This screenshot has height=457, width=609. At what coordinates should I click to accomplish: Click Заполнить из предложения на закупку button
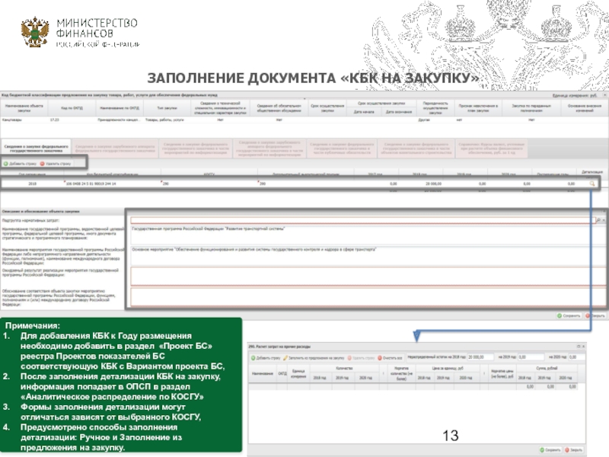pyautogui.click(x=314, y=358)
